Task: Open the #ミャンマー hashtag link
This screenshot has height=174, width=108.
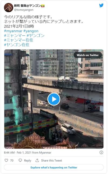Action: point(15,36)
